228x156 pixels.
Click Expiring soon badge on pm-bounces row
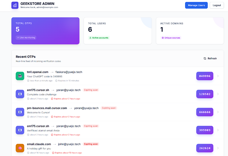click(109, 108)
